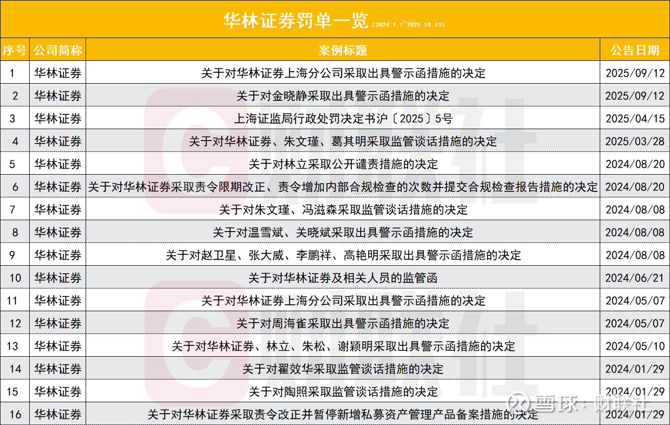Click the "华林证券" company cell in row 10

click(x=58, y=278)
